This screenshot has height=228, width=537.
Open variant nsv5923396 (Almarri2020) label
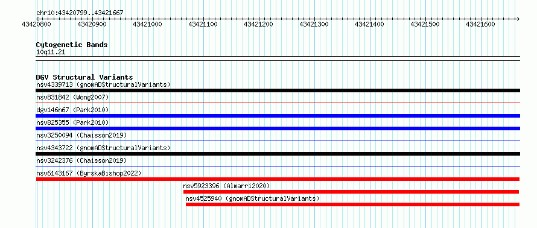[x=226, y=186]
